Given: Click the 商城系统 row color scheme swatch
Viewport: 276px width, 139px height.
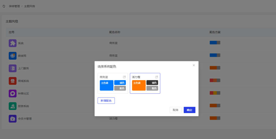Looking at the screenshot, I should pos(215,80).
